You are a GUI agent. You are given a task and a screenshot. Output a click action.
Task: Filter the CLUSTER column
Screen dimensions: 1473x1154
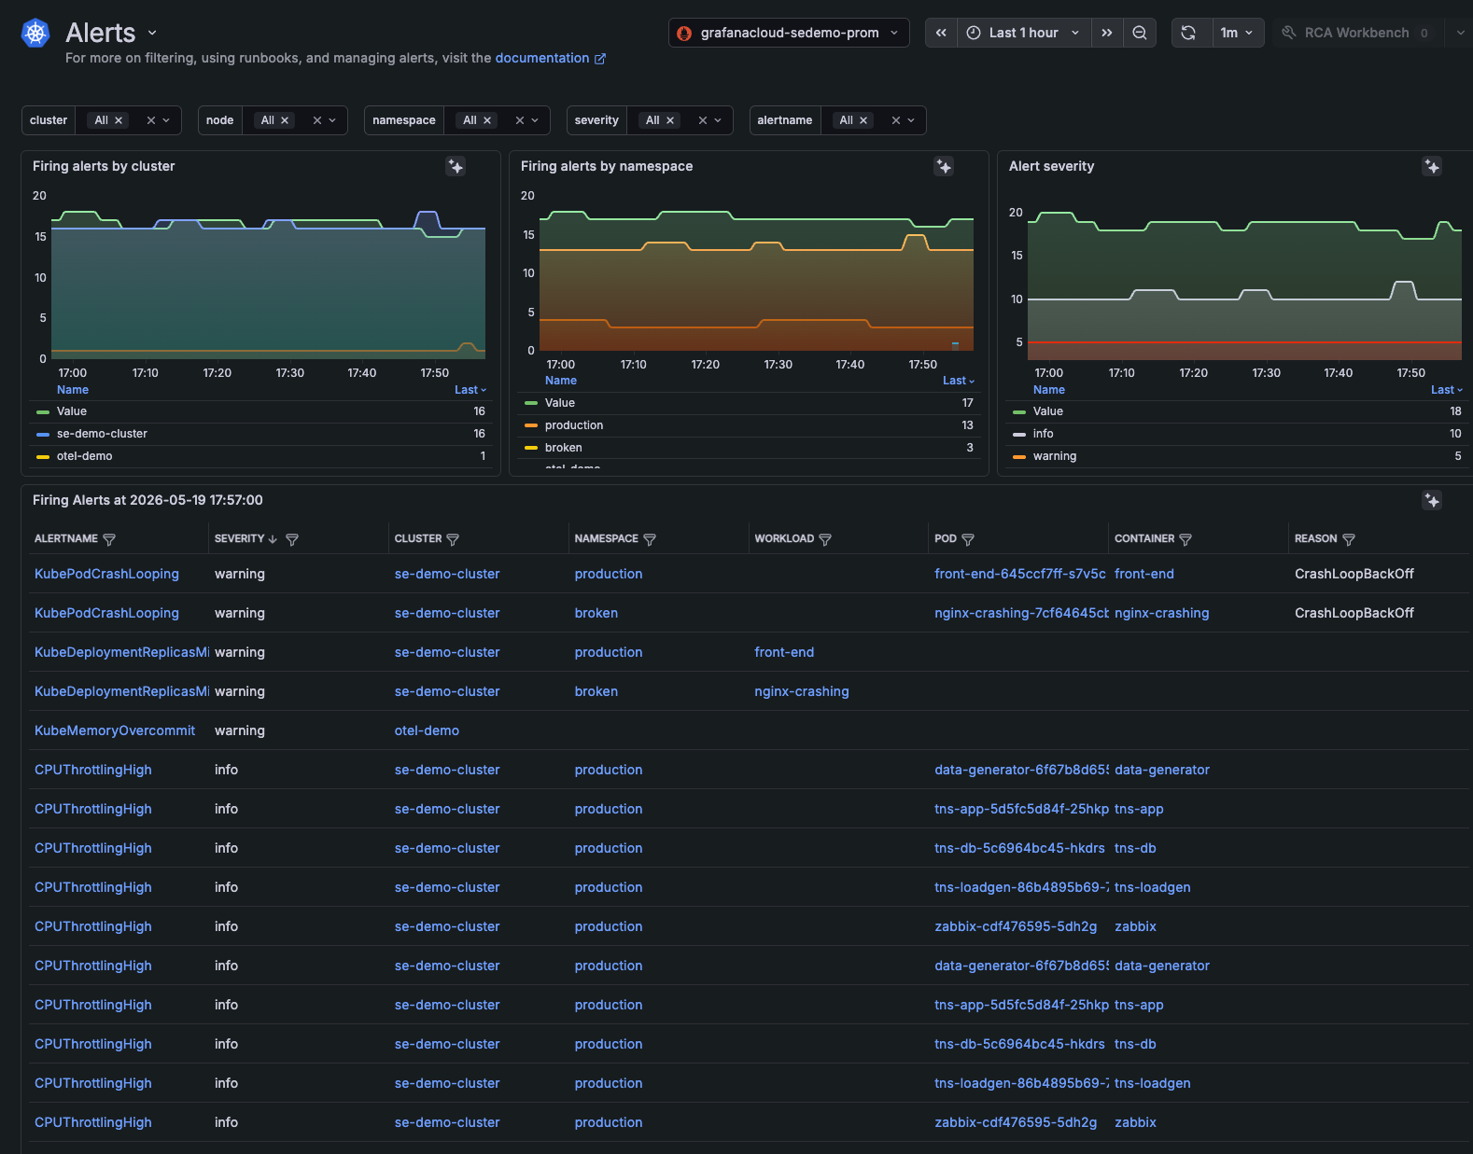point(453,539)
